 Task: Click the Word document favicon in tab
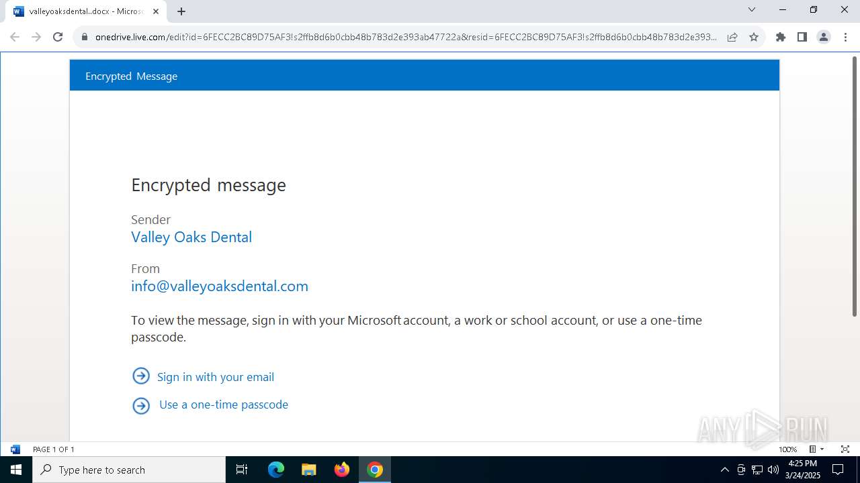coord(18,11)
